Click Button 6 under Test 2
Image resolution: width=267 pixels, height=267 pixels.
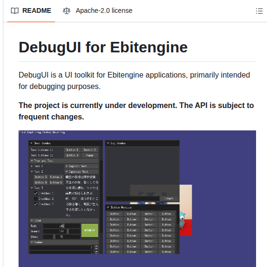pos(56,183)
